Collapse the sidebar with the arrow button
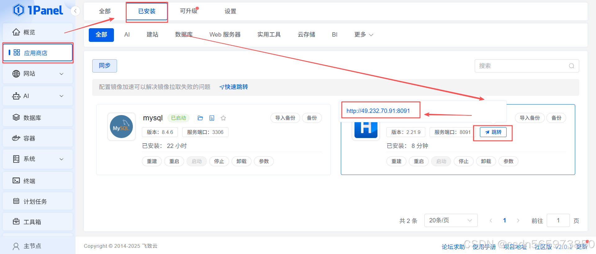The height and width of the screenshot is (254, 596). click(75, 11)
